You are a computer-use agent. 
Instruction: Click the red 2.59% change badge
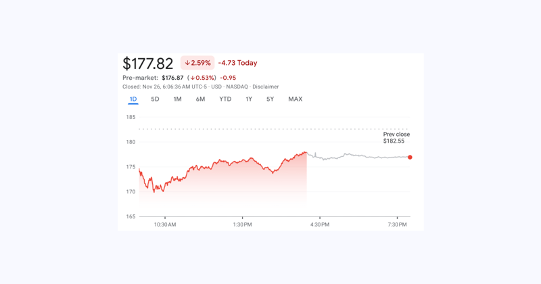pyautogui.click(x=197, y=63)
